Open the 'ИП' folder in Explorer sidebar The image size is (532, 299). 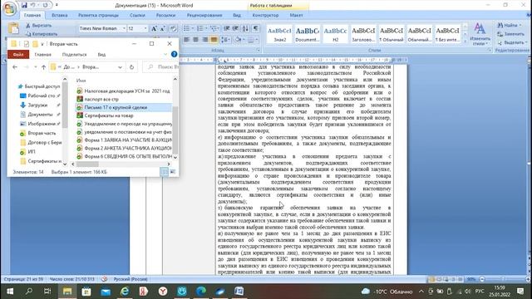[27, 152]
